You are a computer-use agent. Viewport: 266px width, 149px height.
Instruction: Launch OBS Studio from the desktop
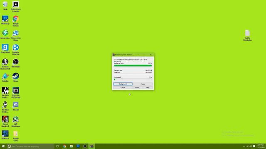click(x=16, y=63)
